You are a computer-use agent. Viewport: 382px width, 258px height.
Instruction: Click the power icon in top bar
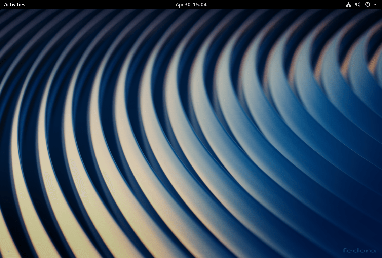coord(368,4)
